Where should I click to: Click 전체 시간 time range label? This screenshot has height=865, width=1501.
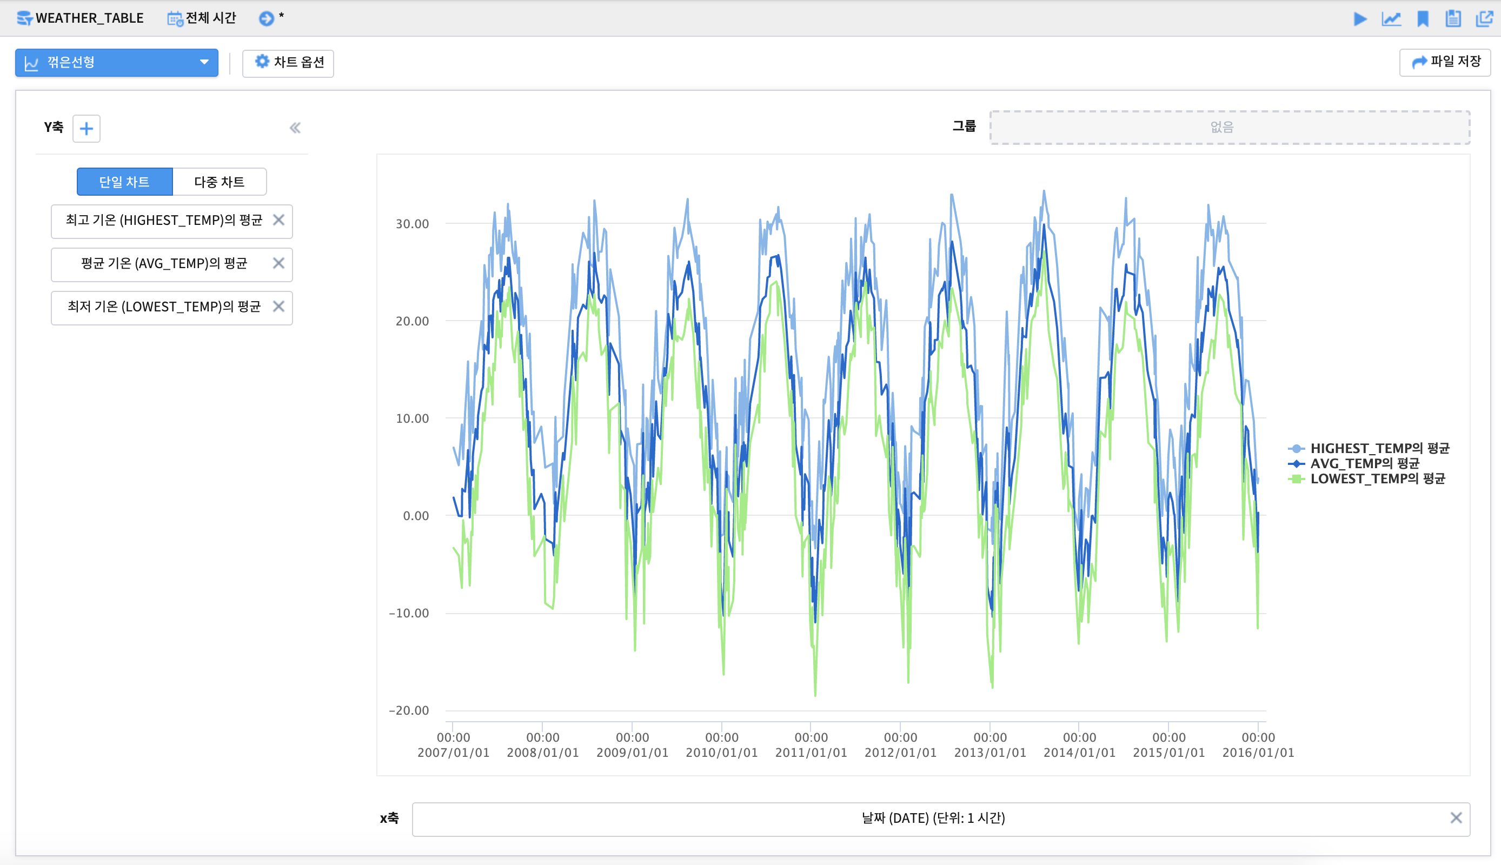211,18
